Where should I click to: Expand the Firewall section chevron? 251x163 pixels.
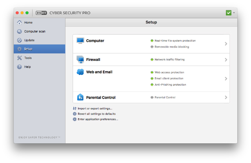226,60
